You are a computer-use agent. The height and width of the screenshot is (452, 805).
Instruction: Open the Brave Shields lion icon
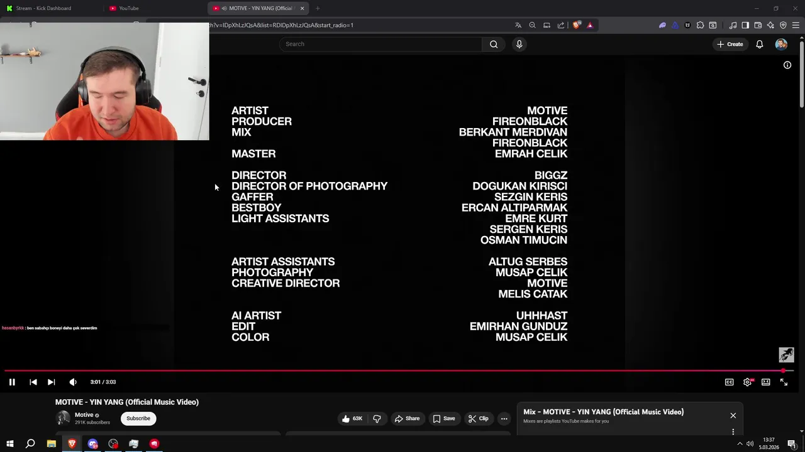pyautogui.click(x=576, y=25)
